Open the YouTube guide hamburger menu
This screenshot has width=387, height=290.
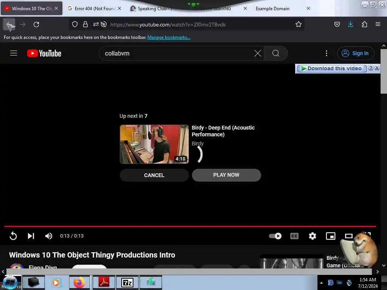(x=14, y=53)
